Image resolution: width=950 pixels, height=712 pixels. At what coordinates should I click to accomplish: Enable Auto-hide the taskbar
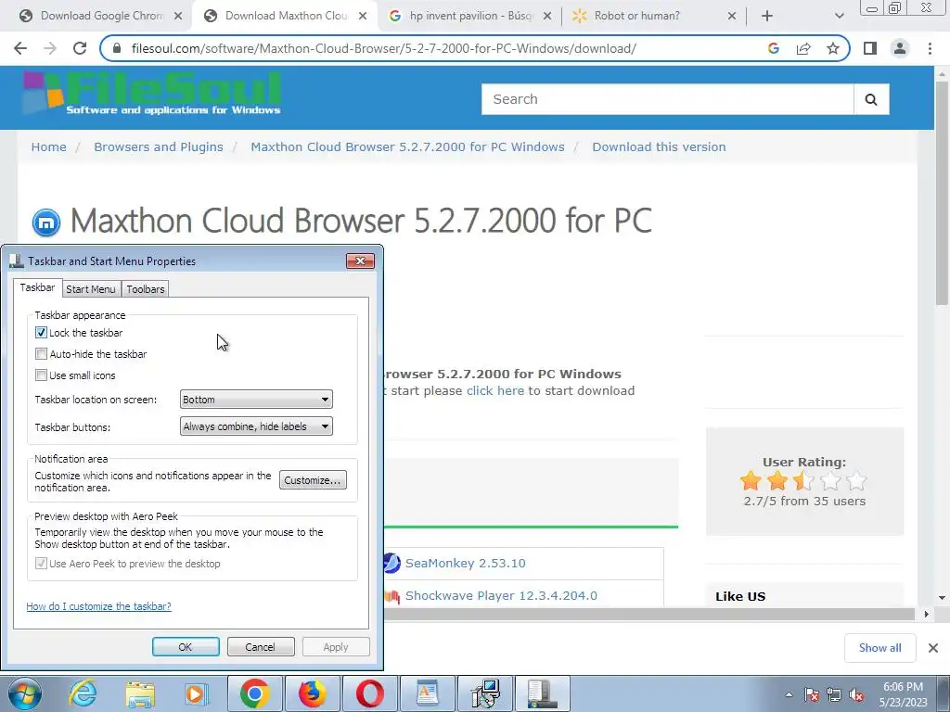(41, 353)
